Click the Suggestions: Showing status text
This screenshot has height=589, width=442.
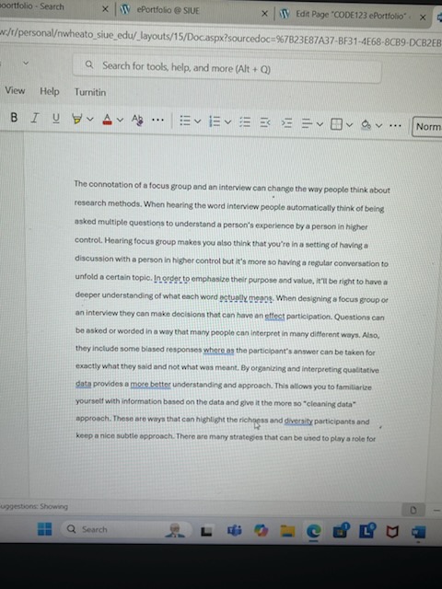tap(34, 506)
